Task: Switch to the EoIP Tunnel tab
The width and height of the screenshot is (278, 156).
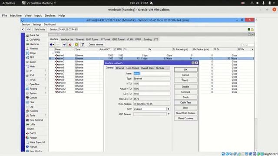Action: click(92, 39)
